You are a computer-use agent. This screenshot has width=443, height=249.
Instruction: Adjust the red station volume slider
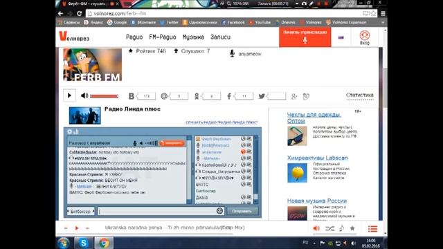[104, 96]
